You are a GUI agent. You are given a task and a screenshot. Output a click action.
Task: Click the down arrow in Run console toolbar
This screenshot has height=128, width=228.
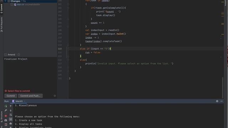click(11, 111)
